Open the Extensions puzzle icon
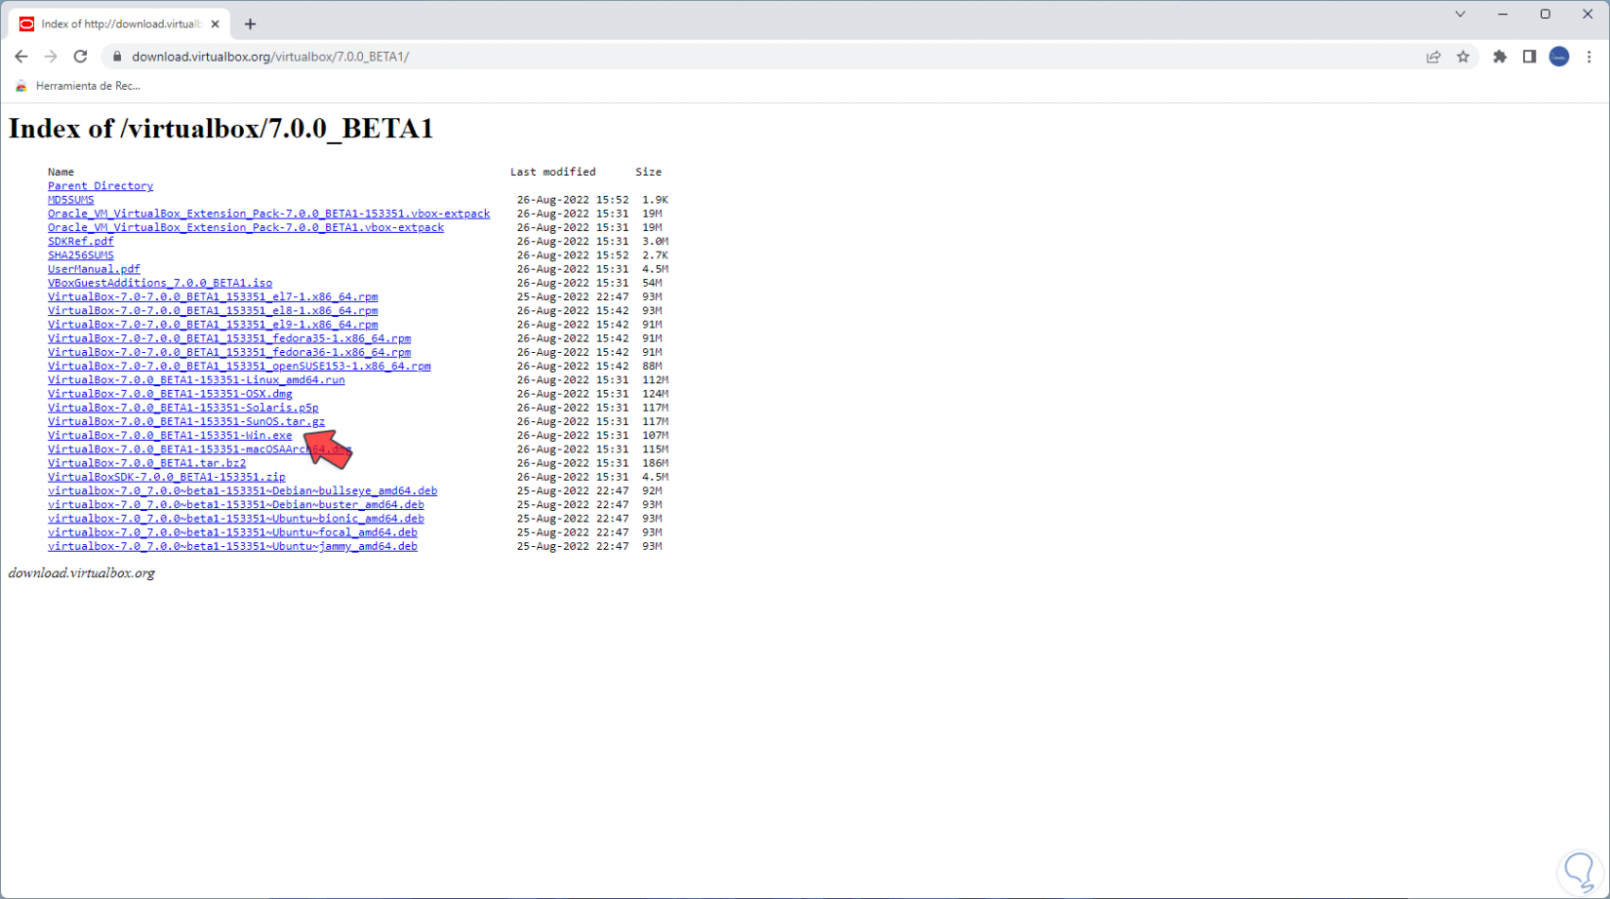Image resolution: width=1610 pixels, height=899 pixels. 1500,57
